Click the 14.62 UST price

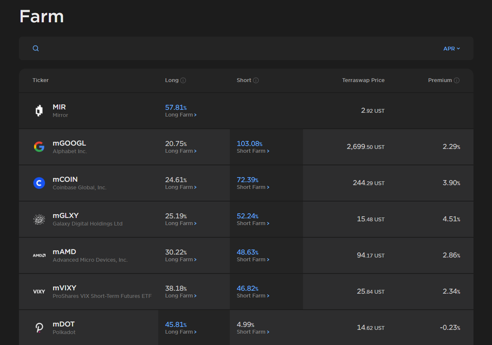tap(370, 328)
